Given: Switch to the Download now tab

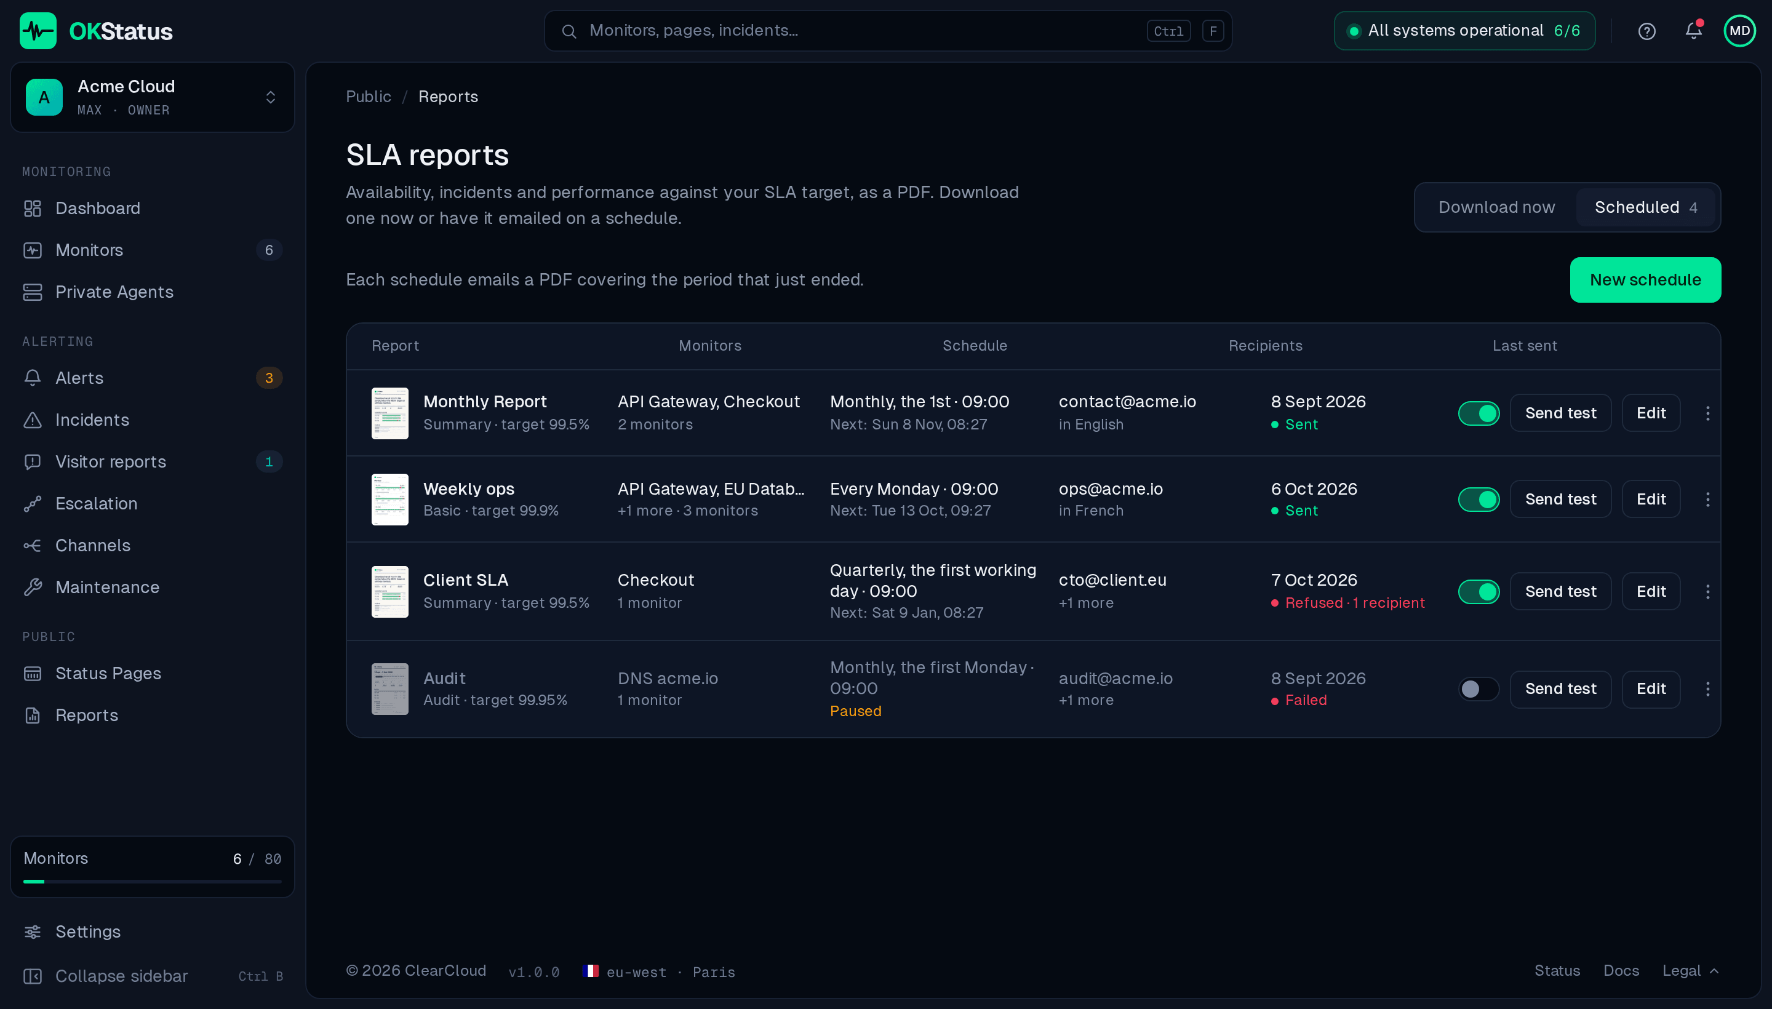Looking at the screenshot, I should point(1496,207).
